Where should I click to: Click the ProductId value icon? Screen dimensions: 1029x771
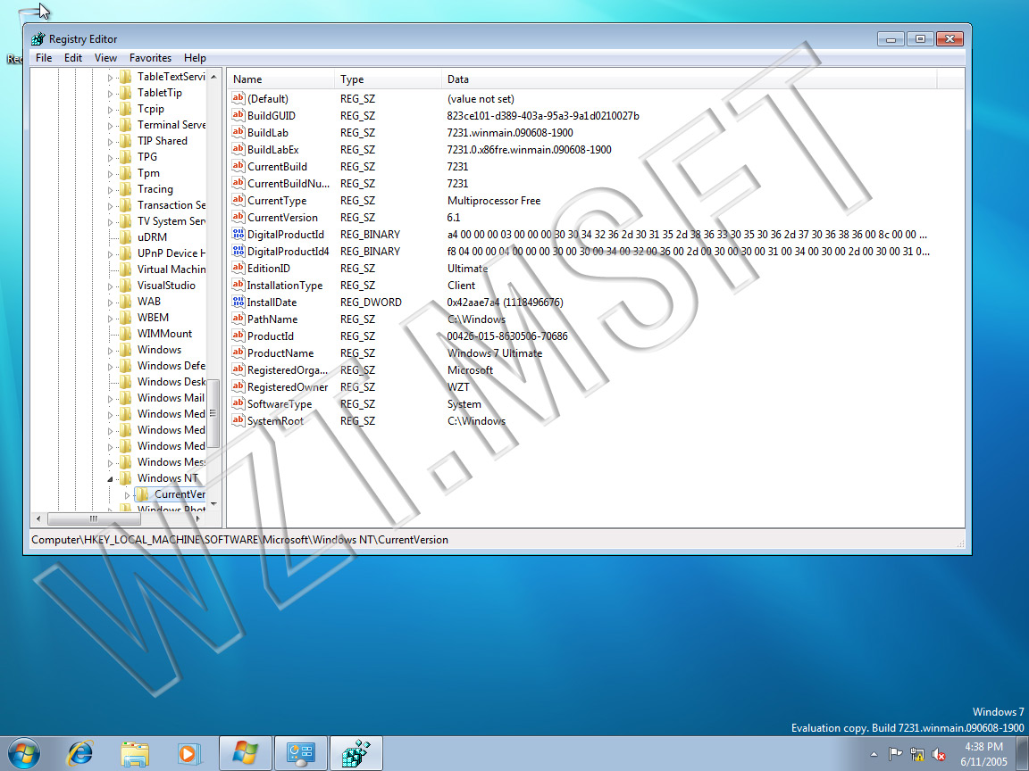tap(238, 336)
